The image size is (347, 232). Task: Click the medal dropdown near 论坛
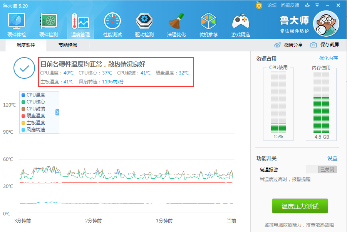coord(258,5)
